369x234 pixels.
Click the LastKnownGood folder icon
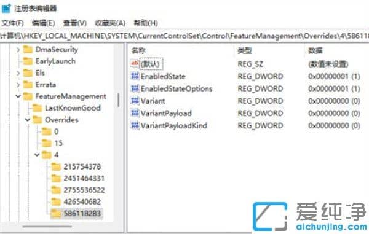point(37,108)
